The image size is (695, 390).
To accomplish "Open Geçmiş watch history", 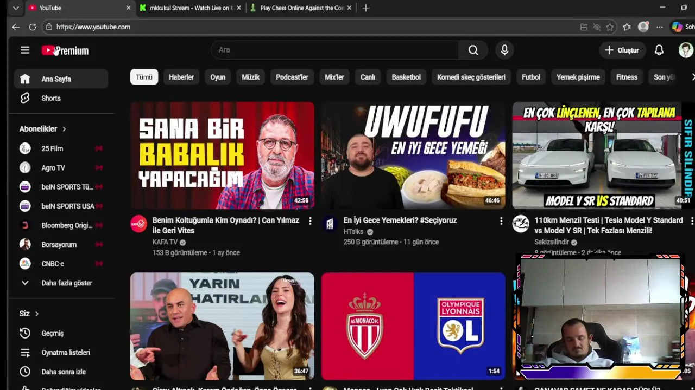I will [61, 334].
